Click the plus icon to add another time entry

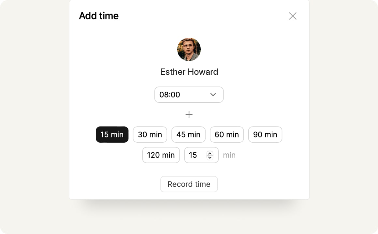tap(189, 114)
